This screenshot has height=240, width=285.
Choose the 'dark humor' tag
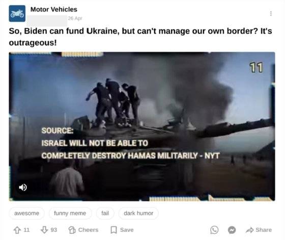tap(138, 213)
